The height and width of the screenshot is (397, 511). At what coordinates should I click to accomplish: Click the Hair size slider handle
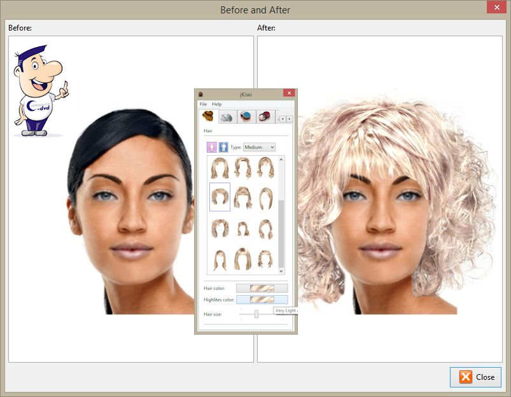256,314
